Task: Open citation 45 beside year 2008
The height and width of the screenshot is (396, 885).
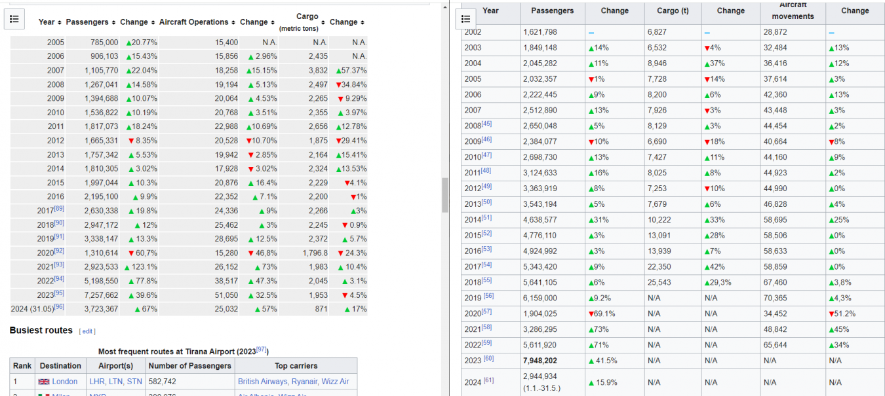Action: (x=486, y=124)
